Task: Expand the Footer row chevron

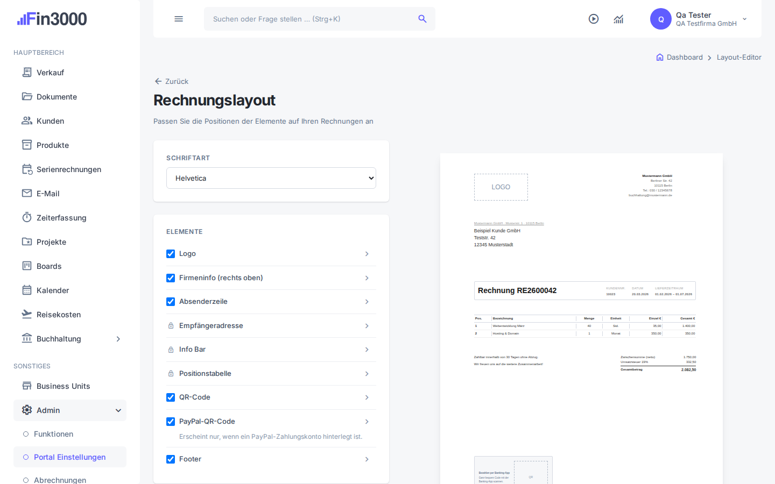Action: pos(367,459)
